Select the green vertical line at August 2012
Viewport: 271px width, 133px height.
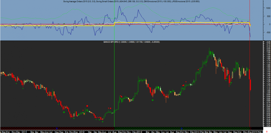(115, 63)
